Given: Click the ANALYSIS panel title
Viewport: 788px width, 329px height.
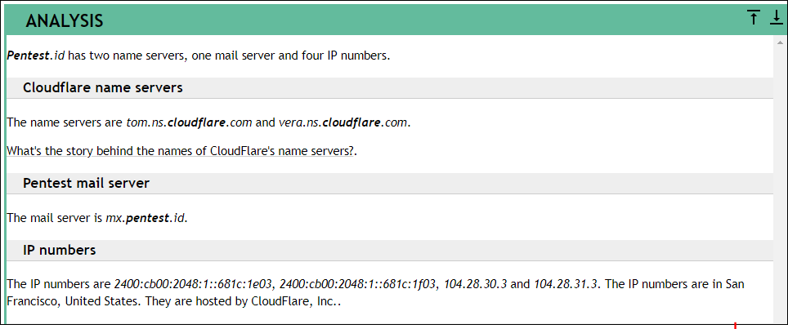Looking at the screenshot, I should [65, 20].
